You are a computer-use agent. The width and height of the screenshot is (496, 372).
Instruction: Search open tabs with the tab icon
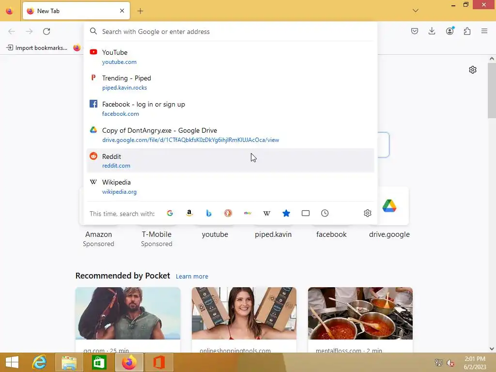(306, 213)
